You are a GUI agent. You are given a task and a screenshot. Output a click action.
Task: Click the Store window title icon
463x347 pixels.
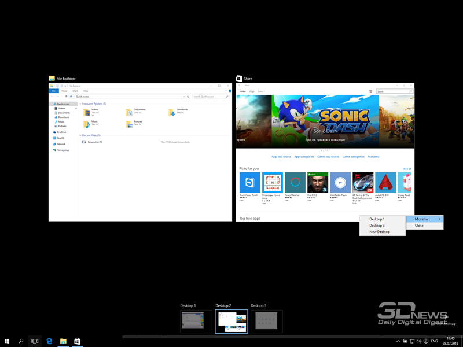[239, 78]
